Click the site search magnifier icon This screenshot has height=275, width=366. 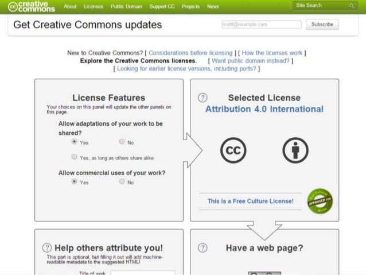pos(352,6)
